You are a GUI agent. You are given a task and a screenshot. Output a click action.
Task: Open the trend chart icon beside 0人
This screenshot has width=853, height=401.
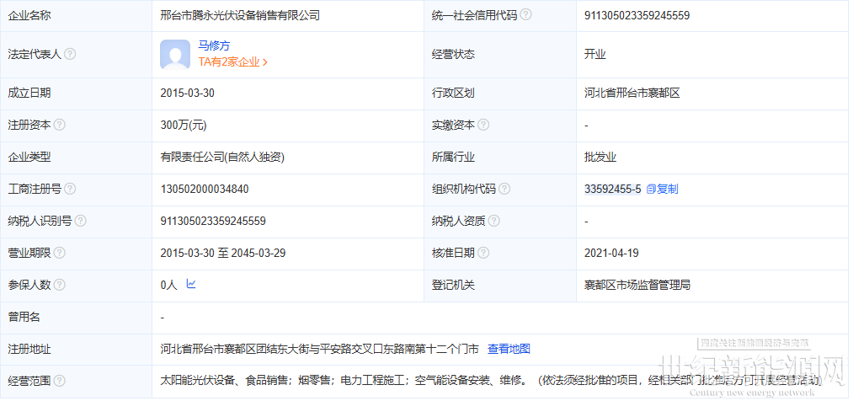pos(191,285)
